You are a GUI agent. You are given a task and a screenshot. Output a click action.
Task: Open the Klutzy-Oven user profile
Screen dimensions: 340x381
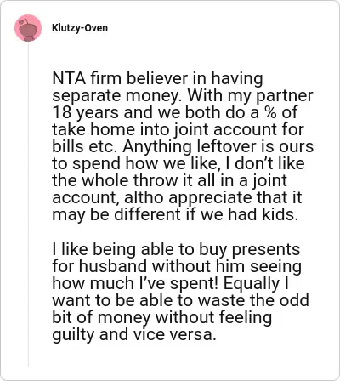click(80, 28)
